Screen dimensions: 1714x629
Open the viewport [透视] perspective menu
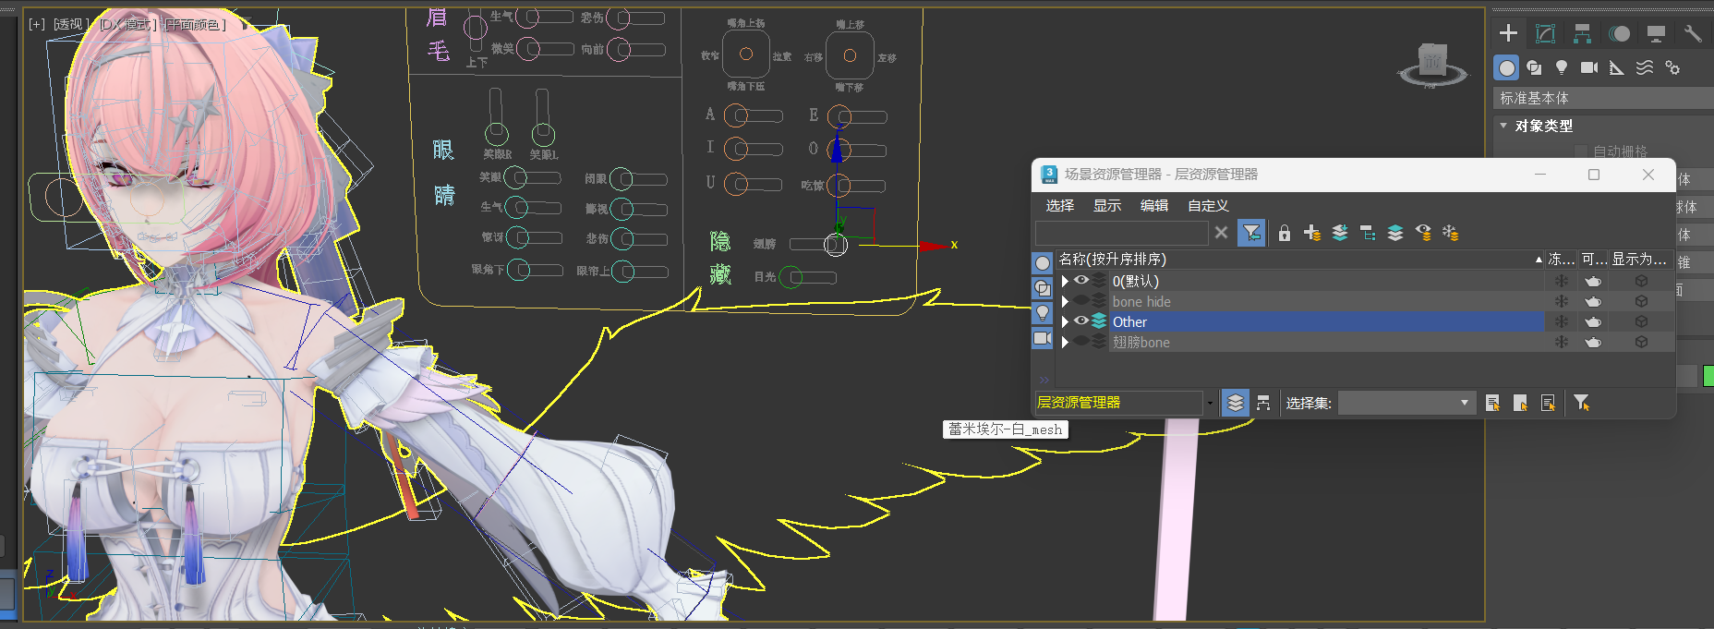pos(71,24)
